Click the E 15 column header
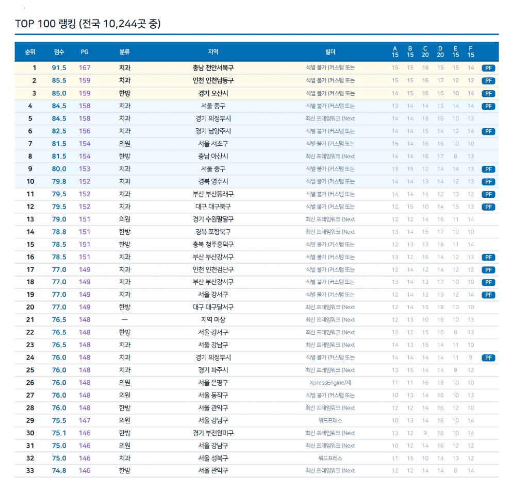 click(456, 52)
